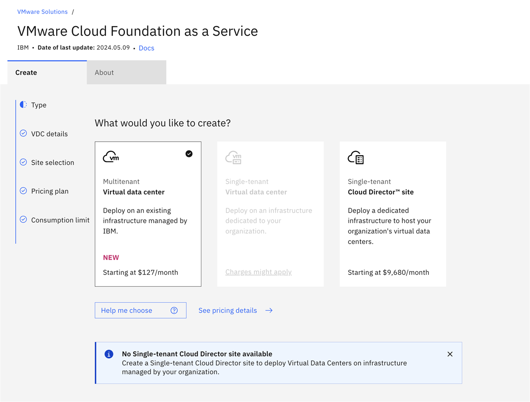This screenshot has width=530, height=402.
Task: Select the Multitenant Virtual data center tile
Action: (x=148, y=214)
